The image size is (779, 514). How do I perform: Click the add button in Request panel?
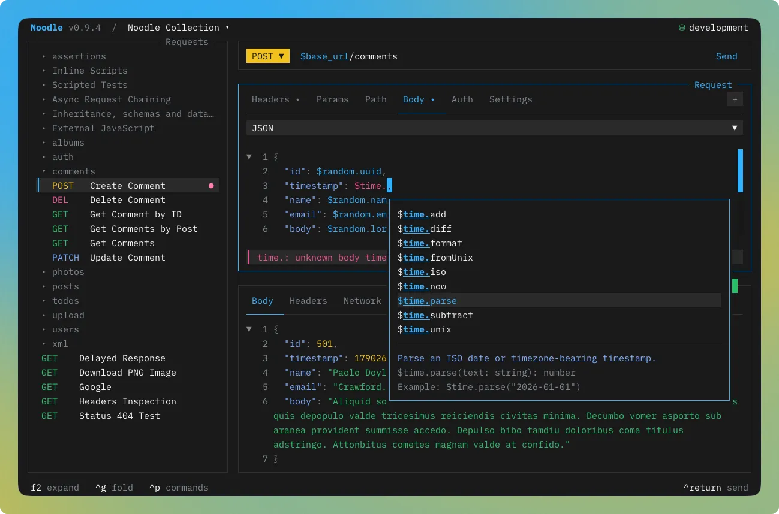pos(735,99)
